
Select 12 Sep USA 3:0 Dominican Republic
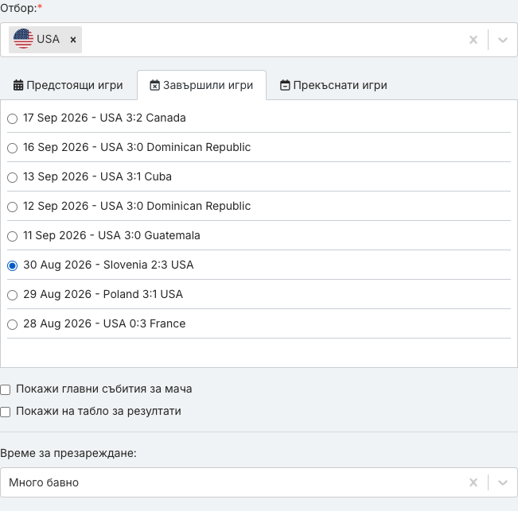pyautogui.click(x=12, y=207)
